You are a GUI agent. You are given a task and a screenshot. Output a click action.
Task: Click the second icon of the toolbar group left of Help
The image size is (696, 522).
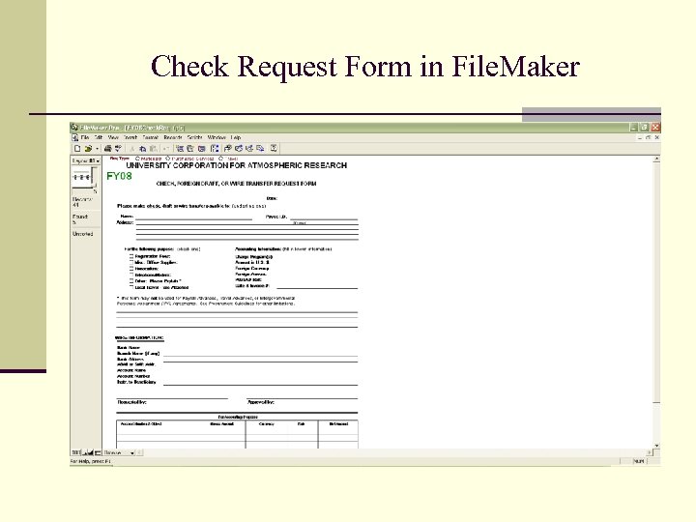point(239,149)
